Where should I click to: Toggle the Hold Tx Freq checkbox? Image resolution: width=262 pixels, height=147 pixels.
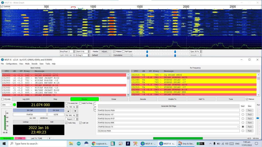click(x=80, y=103)
